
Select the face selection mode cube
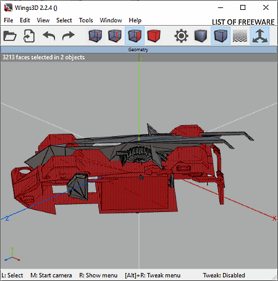135,36
